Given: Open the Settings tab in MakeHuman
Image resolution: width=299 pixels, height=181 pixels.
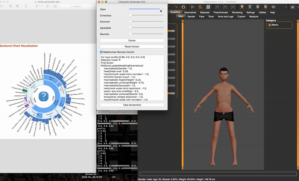Looking at the screenshot, I should click(x=250, y=12).
